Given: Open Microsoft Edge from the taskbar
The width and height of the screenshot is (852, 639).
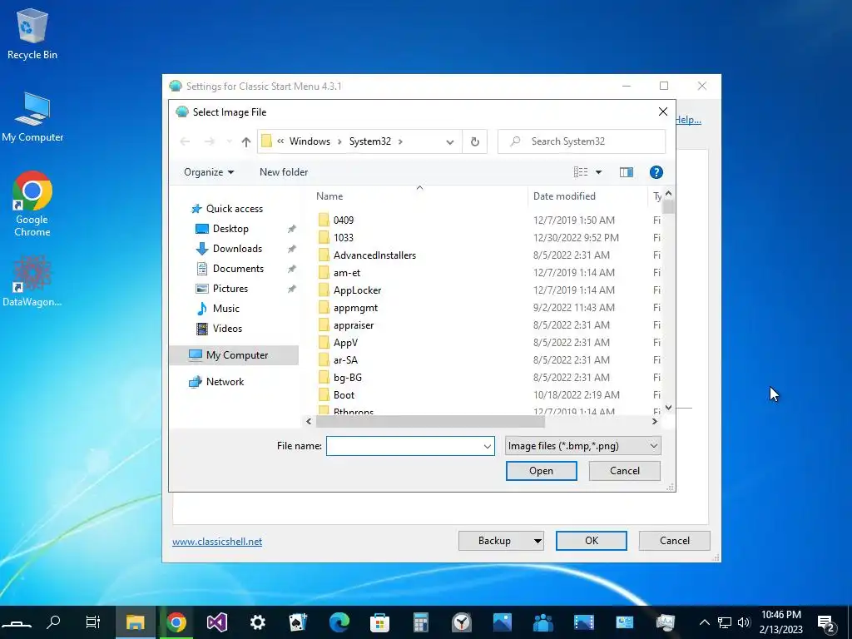Looking at the screenshot, I should (x=339, y=622).
